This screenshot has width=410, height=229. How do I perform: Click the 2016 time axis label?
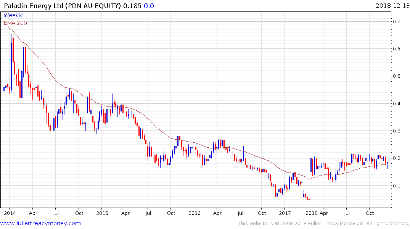click(195, 213)
